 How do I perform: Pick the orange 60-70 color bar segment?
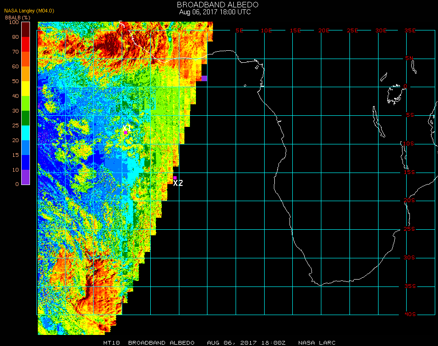pyautogui.click(x=26, y=59)
